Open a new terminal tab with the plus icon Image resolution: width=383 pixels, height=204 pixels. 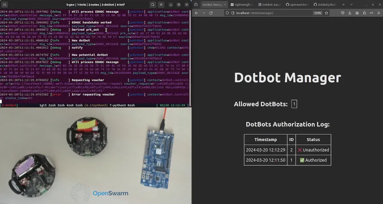[x=5, y=5]
